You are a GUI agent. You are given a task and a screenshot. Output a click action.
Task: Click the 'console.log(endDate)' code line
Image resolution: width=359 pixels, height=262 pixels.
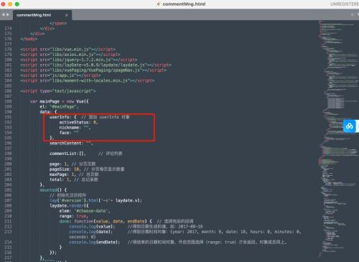177,243
